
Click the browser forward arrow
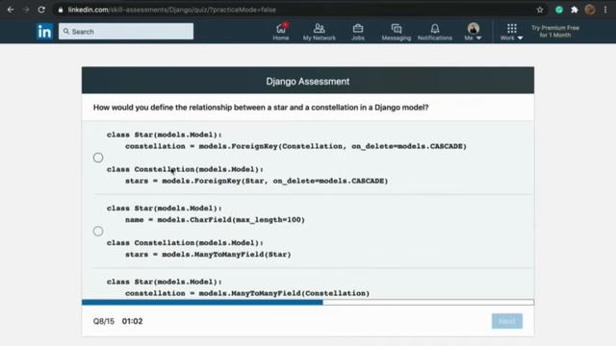click(26, 10)
